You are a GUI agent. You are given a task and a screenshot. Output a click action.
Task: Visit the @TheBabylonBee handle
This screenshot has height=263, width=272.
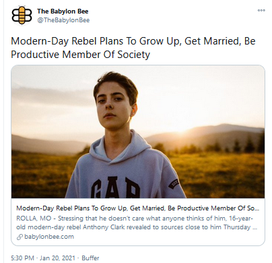[63, 20]
